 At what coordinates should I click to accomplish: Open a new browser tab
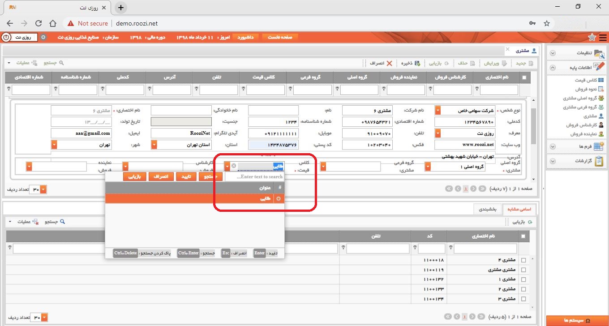(x=121, y=7)
